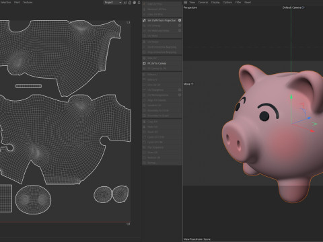Select the square grid UV island
The image size is (323, 242).
pos(6,198)
